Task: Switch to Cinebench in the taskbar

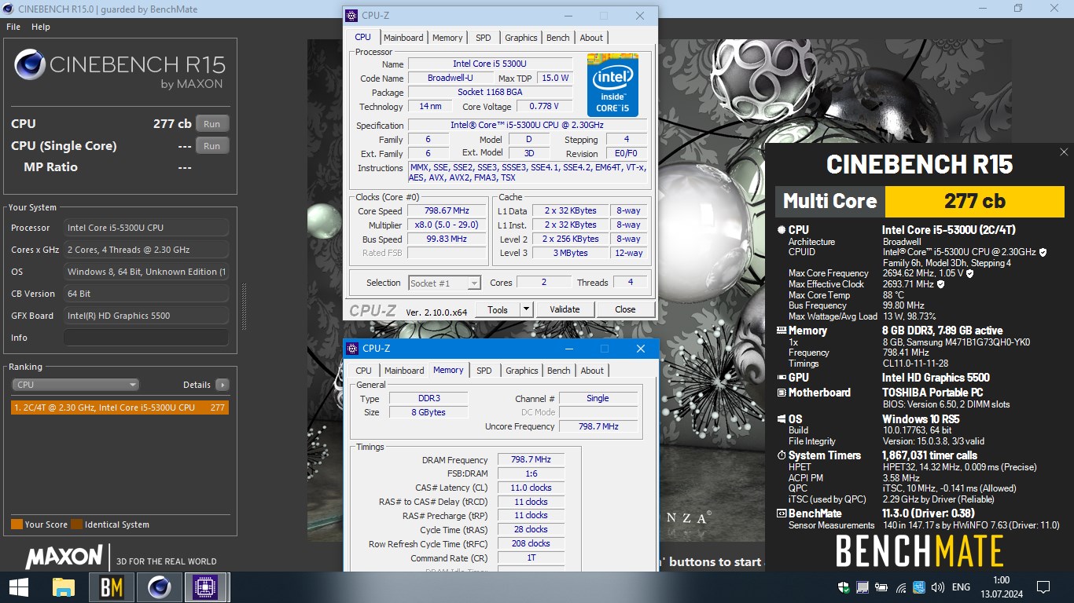Action: (x=160, y=587)
